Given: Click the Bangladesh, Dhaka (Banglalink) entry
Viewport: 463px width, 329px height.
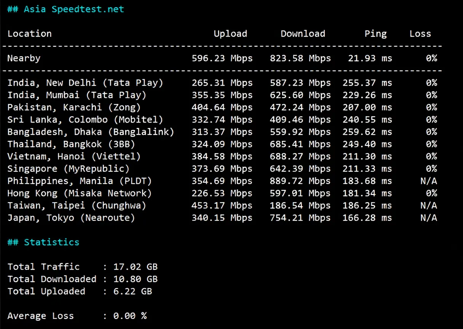Looking at the screenshot, I should (x=91, y=131).
